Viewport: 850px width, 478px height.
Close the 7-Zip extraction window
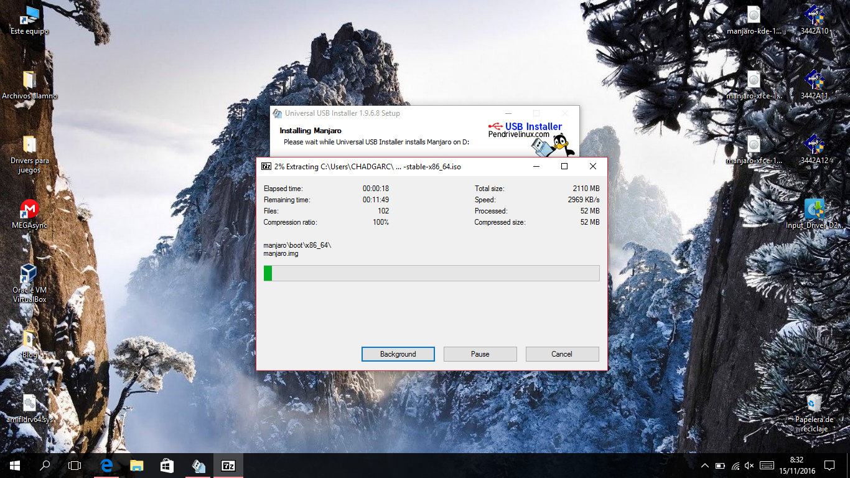click(593, 166)
